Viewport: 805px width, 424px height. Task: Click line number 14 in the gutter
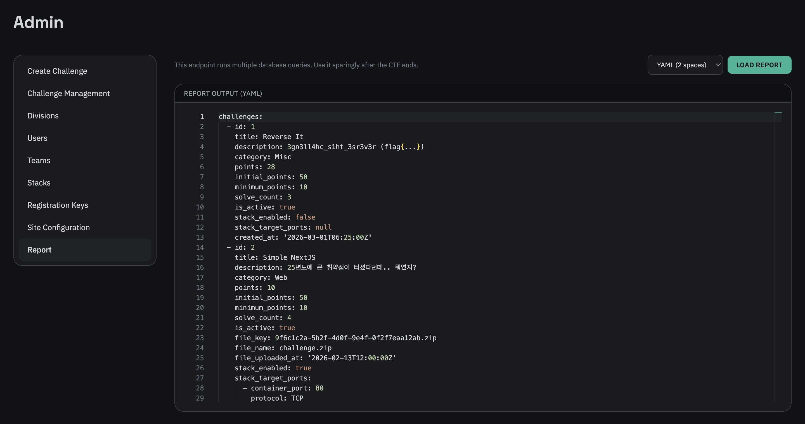[x=200, y=247]
